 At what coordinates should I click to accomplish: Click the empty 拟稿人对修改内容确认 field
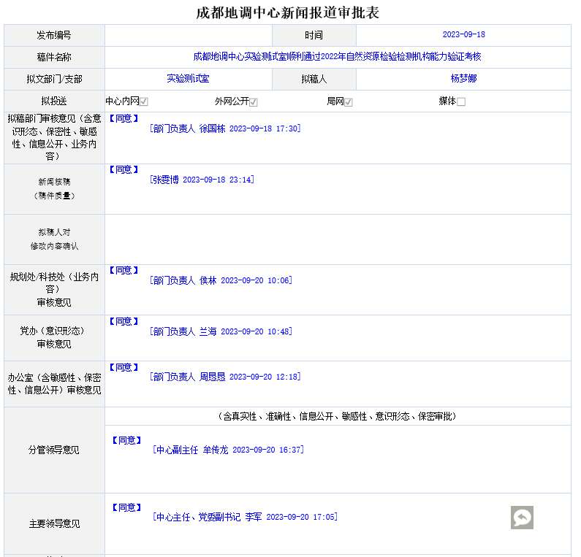(337, 239)
